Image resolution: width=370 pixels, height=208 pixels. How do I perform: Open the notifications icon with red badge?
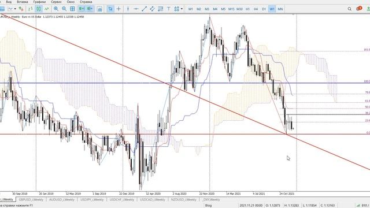point(359,9)
